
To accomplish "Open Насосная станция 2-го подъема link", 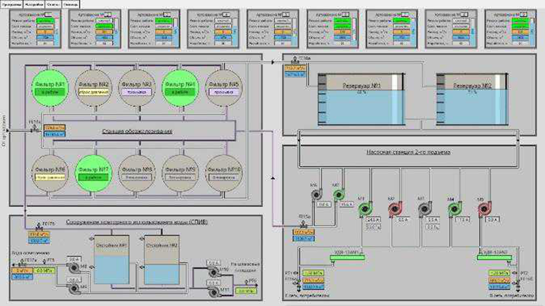I will click(x=408, y=152).
